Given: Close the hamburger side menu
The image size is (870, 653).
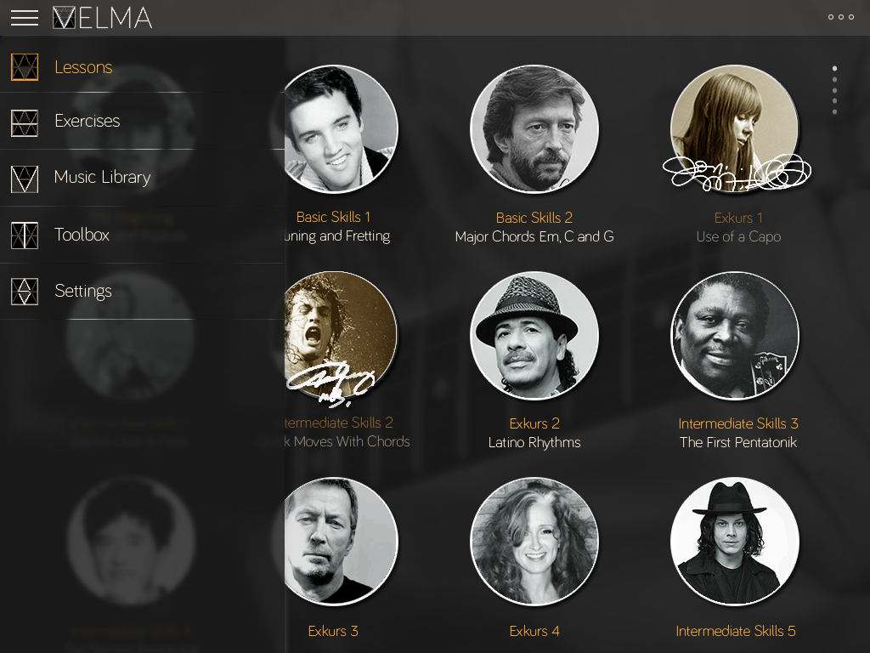Looking at the screenshot, I should click(x=25, y=18).
